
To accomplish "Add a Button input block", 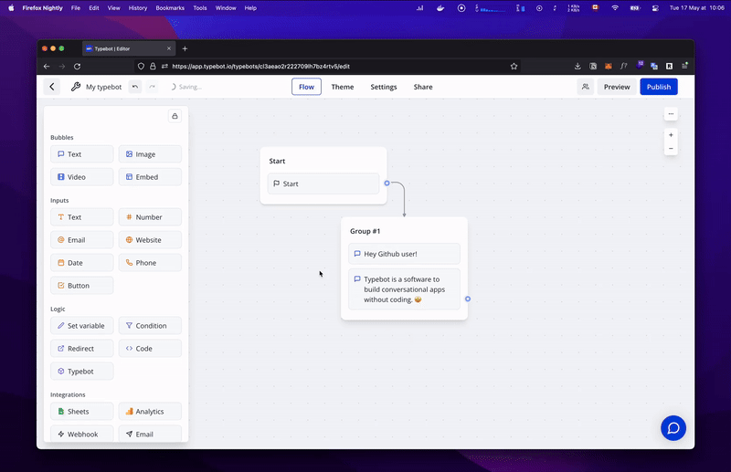I will (81, 286).
